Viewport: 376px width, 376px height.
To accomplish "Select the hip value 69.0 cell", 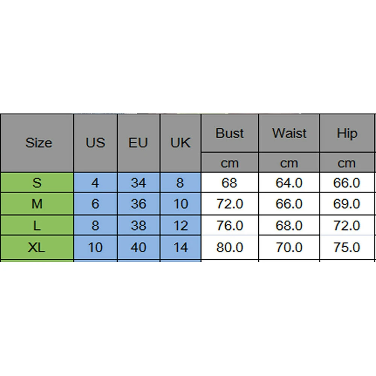I will tap(347, 204).
